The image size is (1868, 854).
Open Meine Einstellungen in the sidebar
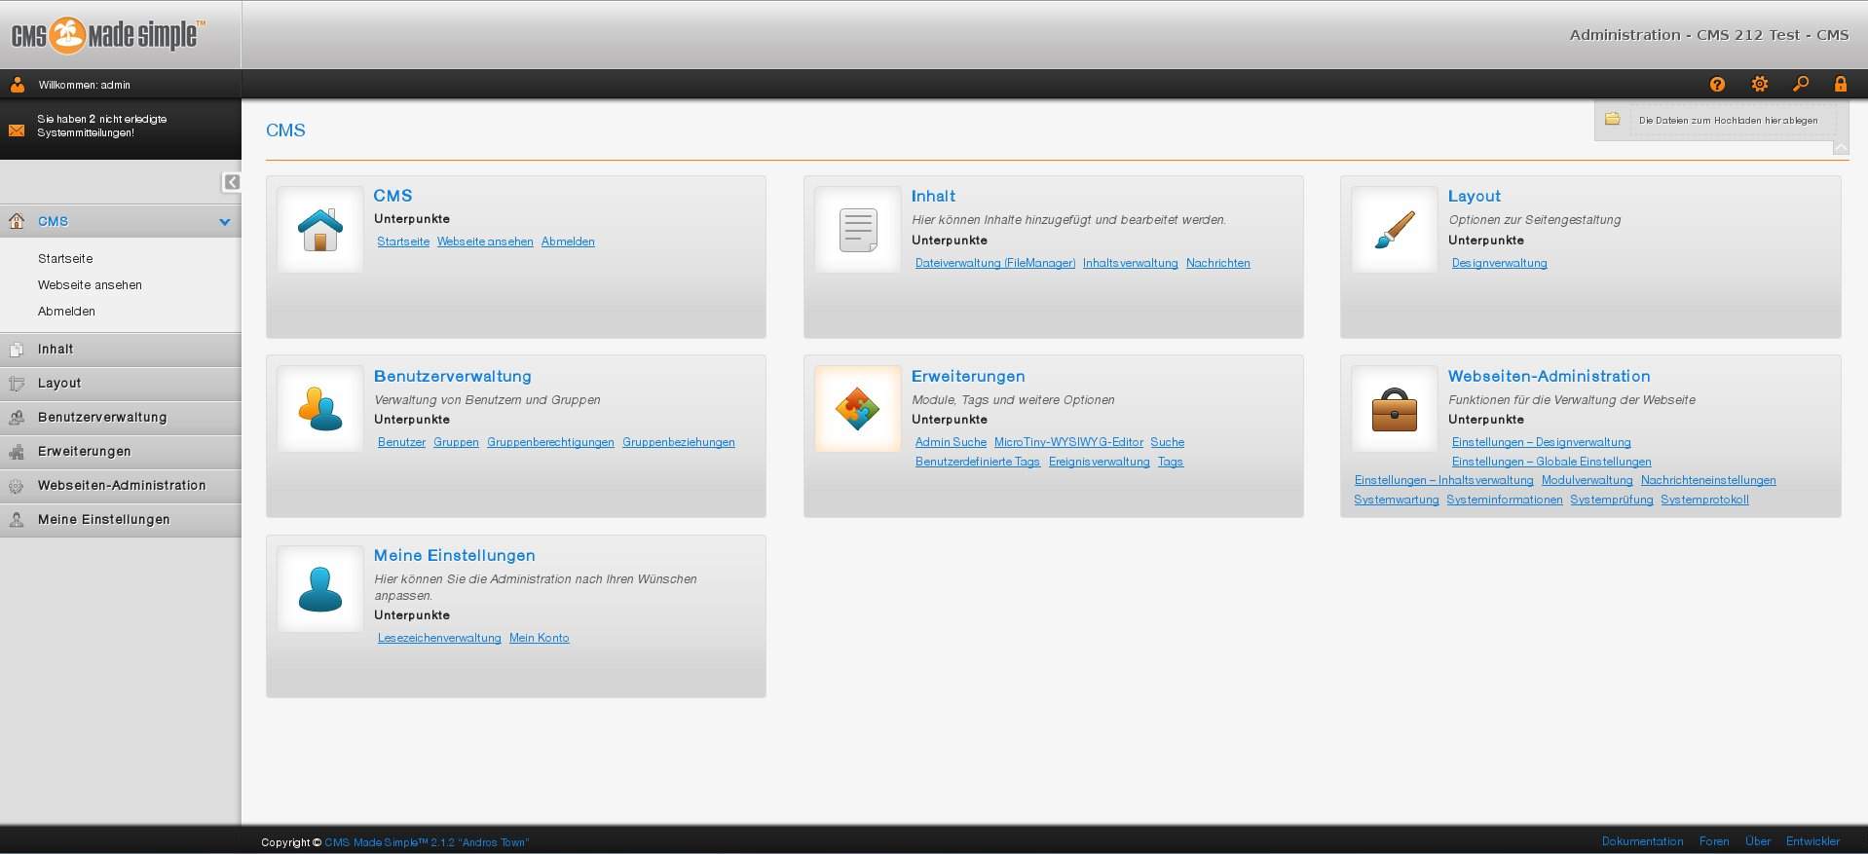tap(103, 520)
